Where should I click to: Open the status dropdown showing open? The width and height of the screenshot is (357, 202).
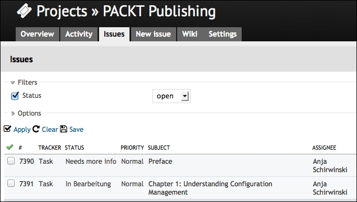[171, 96]
